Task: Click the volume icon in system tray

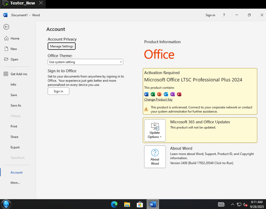Action: point(245,204)
